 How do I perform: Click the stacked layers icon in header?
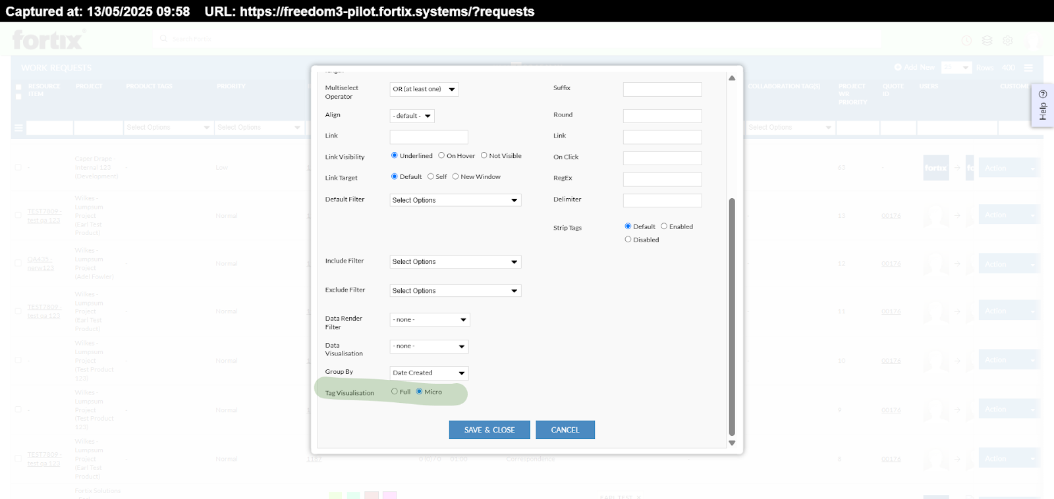987,40
